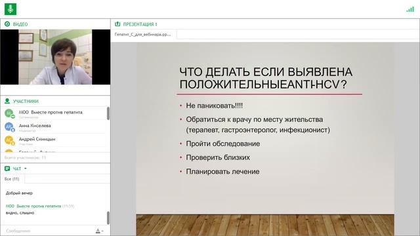Click the bullet Обратиться к врачу по месту жительства
420x236 pixels.
pos(255,119)
